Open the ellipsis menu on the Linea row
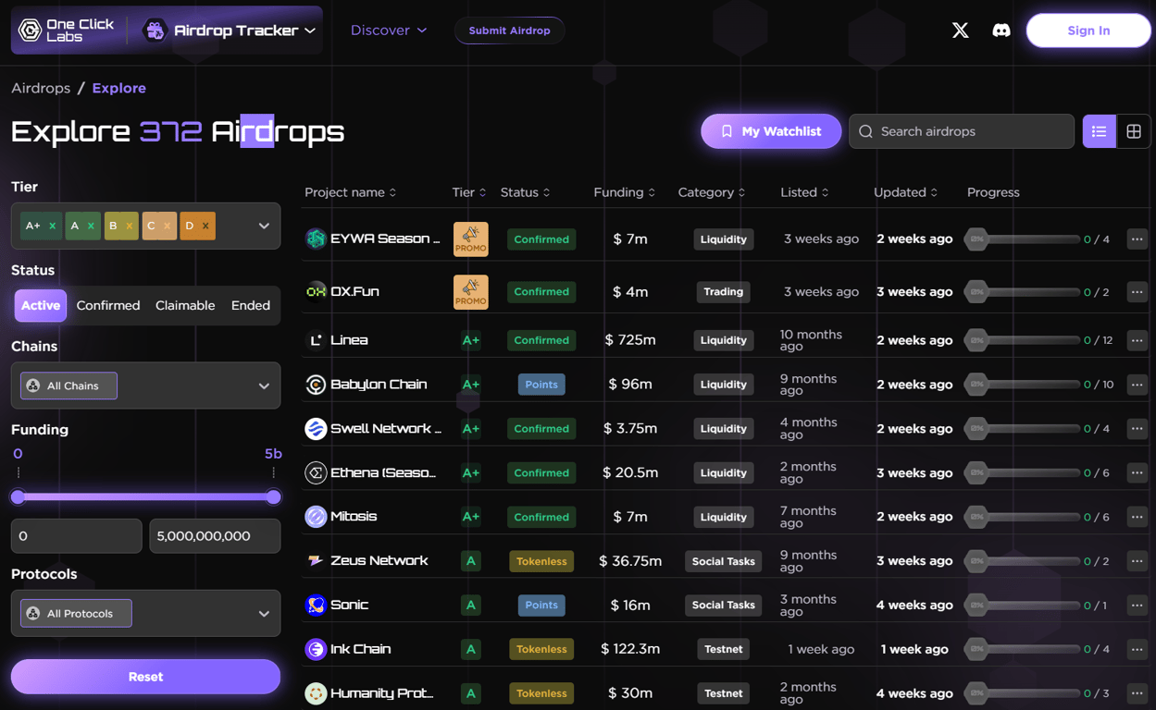This screenshot has height=710, width=1156. coord(1137,340)
